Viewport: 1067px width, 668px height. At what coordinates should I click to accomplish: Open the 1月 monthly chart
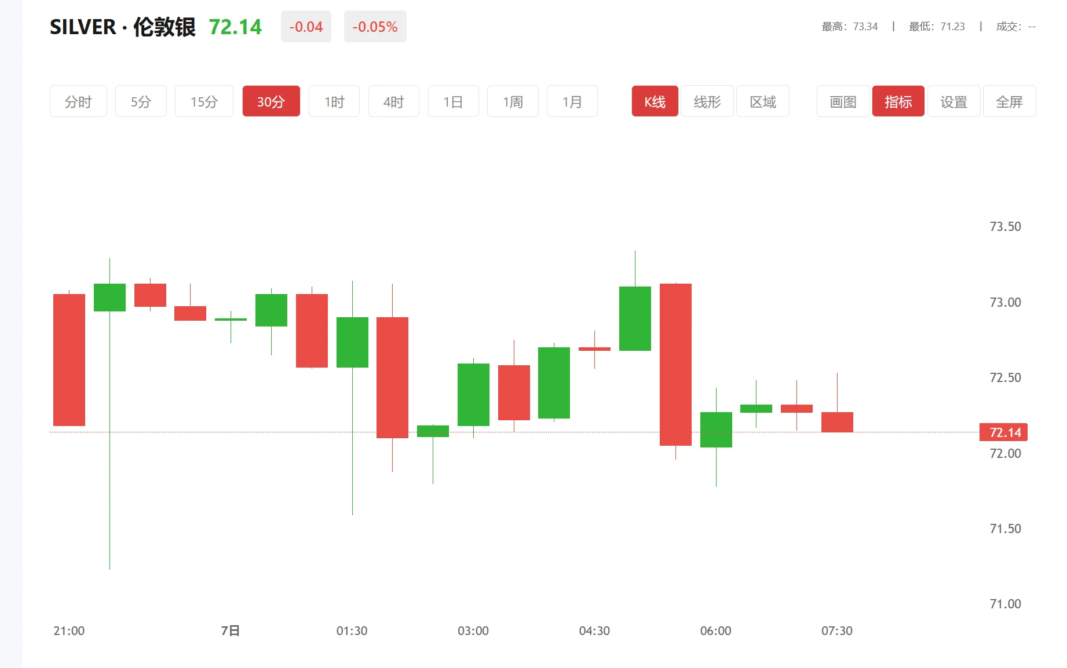572,101
